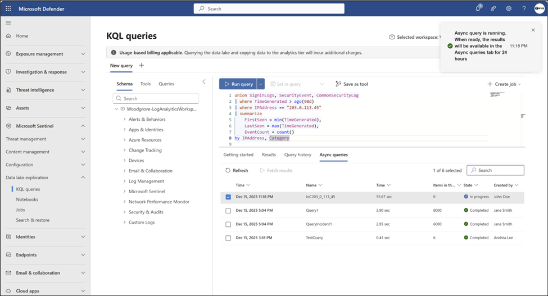Click the Network Performance Monitor item

(159, 202)
